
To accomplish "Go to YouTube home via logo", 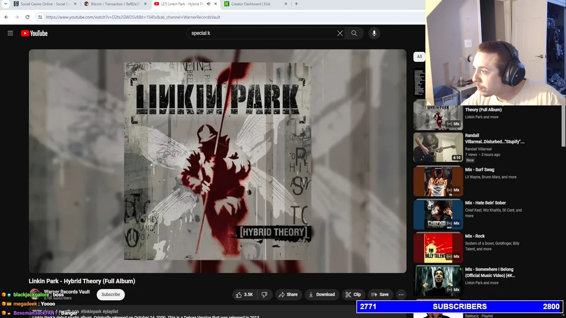I will pyautogui.click(x=34, y=33).
